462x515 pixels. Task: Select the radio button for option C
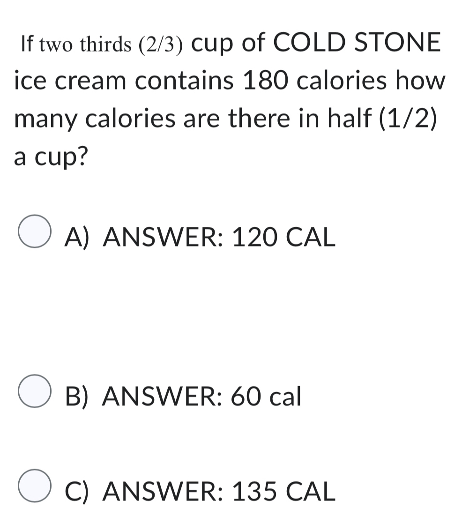35,485
